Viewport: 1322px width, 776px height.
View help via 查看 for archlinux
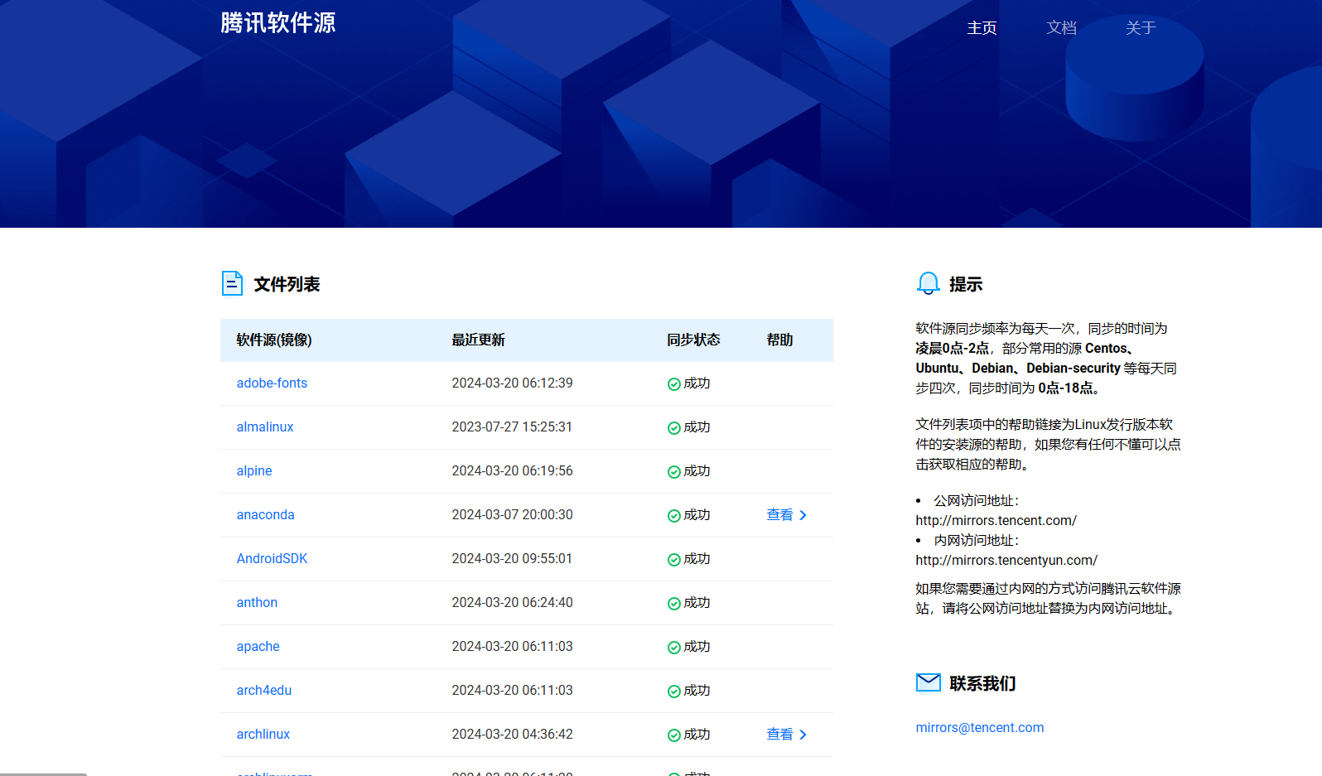pos(779,734)
